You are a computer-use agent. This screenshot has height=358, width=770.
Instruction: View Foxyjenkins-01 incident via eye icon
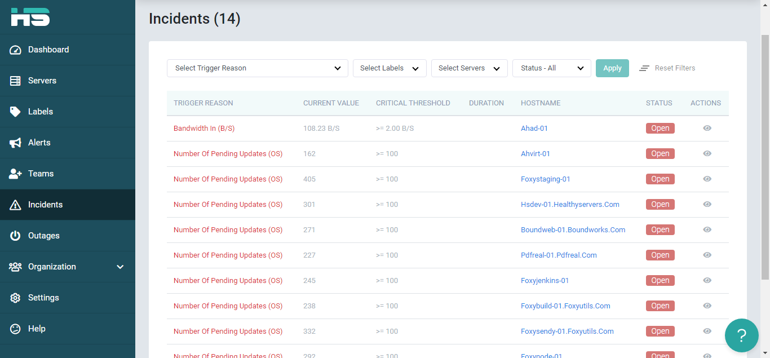click(x=707, y=281)
